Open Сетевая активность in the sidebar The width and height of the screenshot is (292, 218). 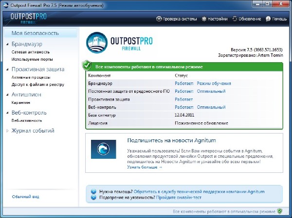31,51
